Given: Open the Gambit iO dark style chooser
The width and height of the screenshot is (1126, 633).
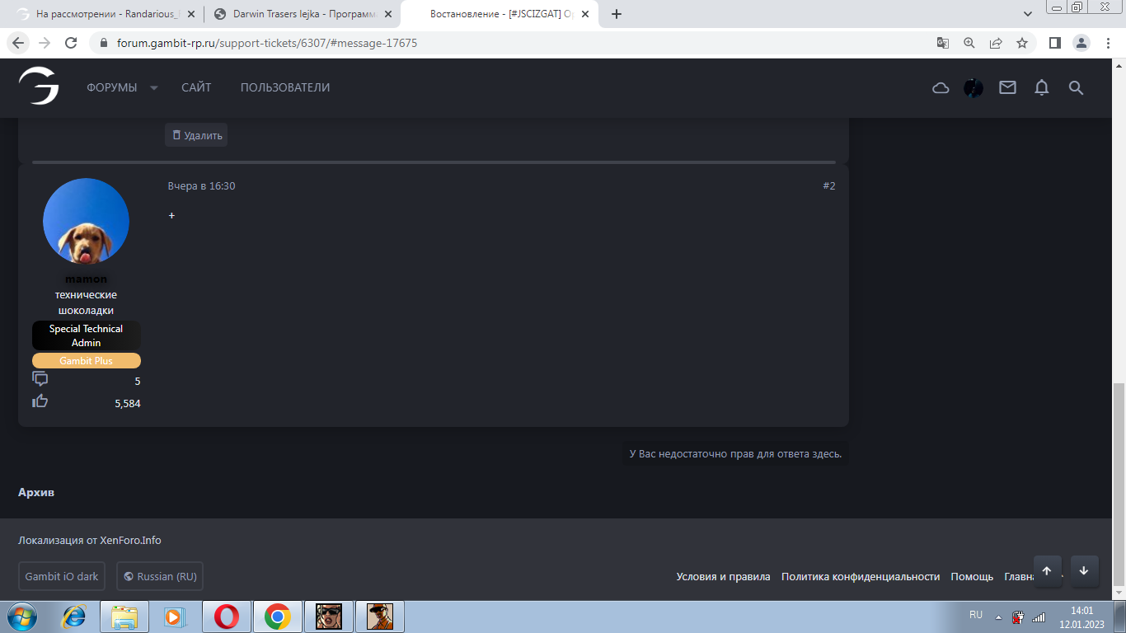Looking at the screenshot, I should [x=62, y=576].
